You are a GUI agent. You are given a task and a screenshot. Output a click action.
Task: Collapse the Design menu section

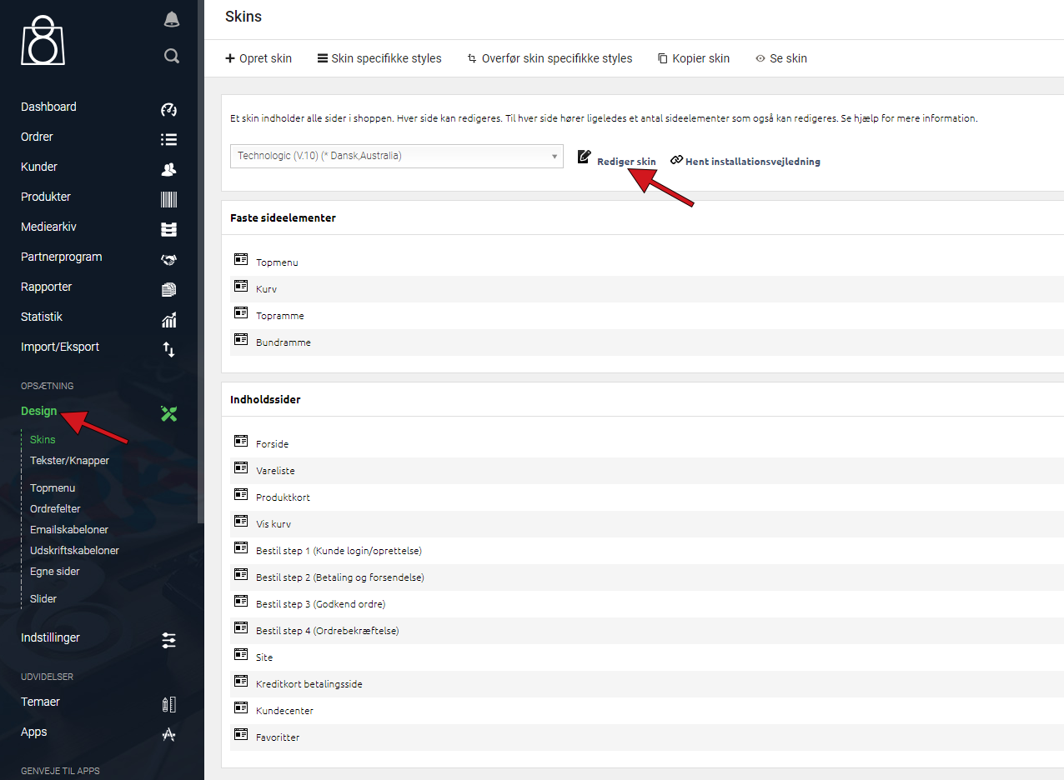pyautogui.click(x=39, y=411)
